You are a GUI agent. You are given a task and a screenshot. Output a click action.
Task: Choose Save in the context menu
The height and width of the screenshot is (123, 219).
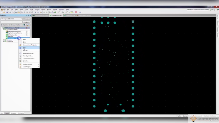click(29, 48)
